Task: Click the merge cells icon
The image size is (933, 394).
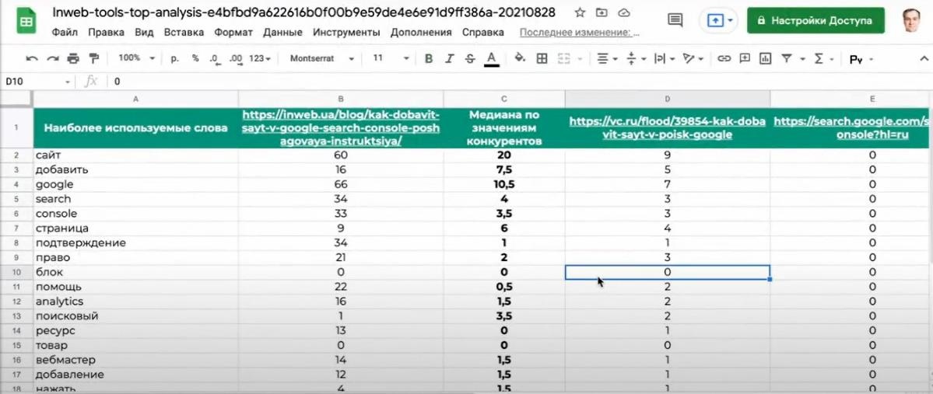Action: [565, 59]
